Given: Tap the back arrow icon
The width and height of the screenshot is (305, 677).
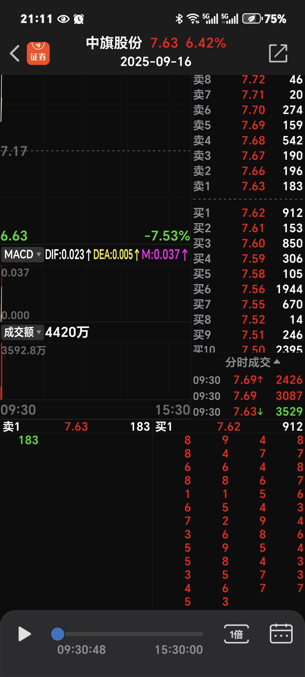Looking at the screenshot, I should (x=15, y=53).
